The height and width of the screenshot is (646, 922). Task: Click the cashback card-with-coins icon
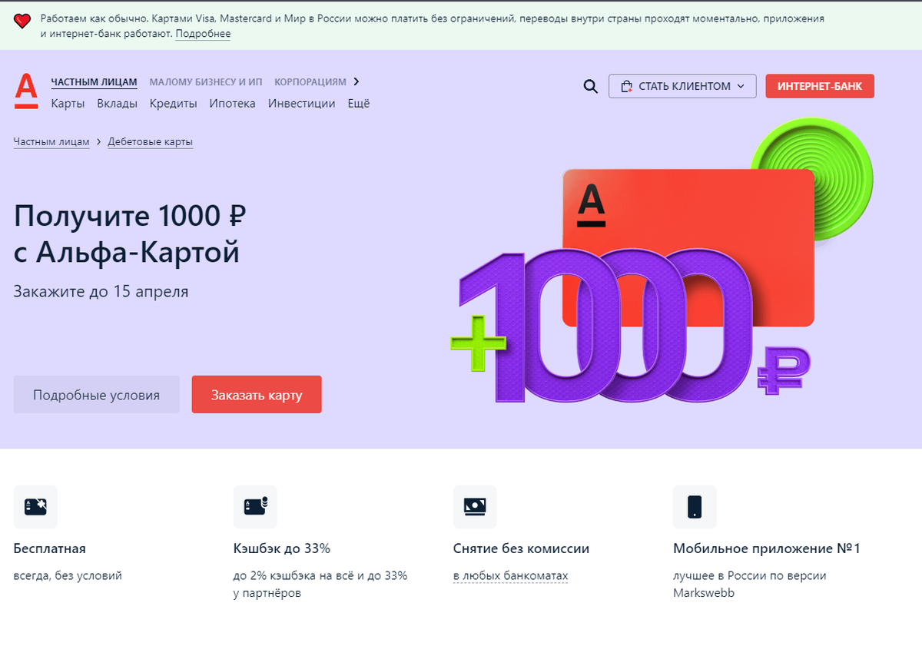pyautogui.click(x=255, y=506)
